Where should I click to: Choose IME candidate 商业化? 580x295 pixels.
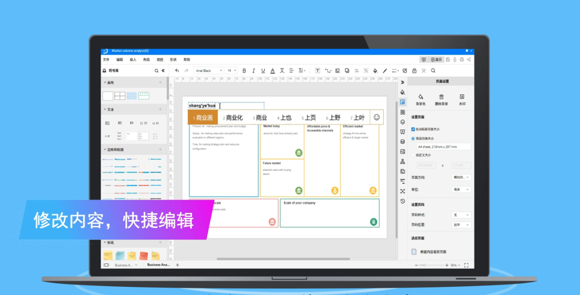(233, 117)
